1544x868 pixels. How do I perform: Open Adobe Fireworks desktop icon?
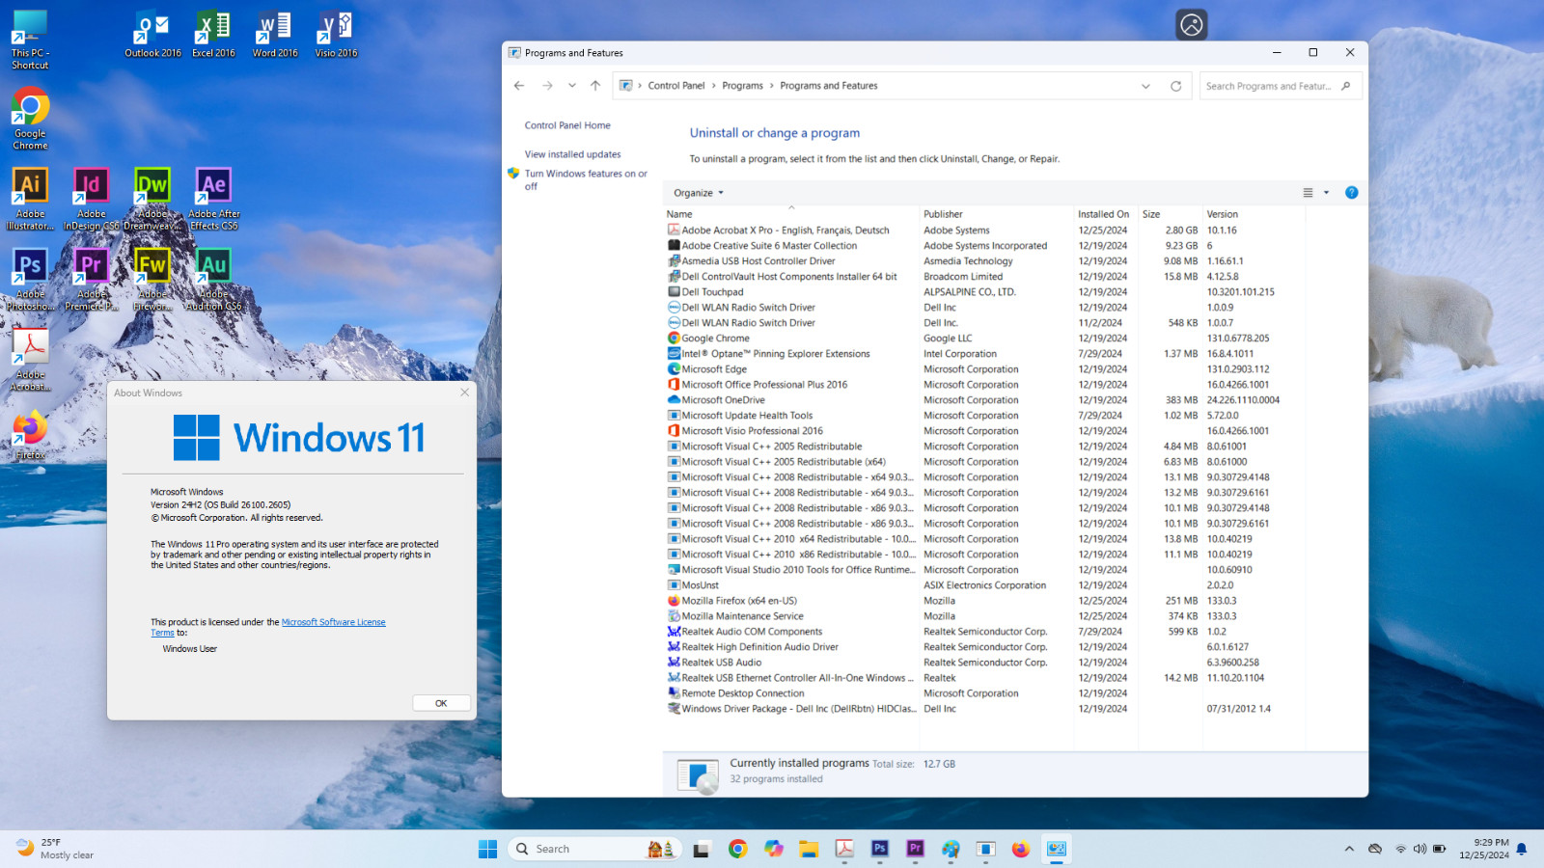pos(152,279)
